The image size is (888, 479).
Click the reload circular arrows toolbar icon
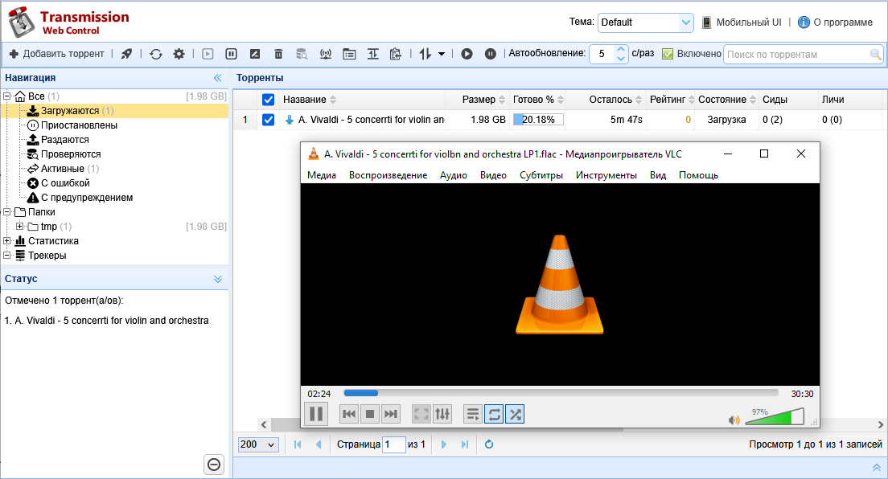pos(156,54)
